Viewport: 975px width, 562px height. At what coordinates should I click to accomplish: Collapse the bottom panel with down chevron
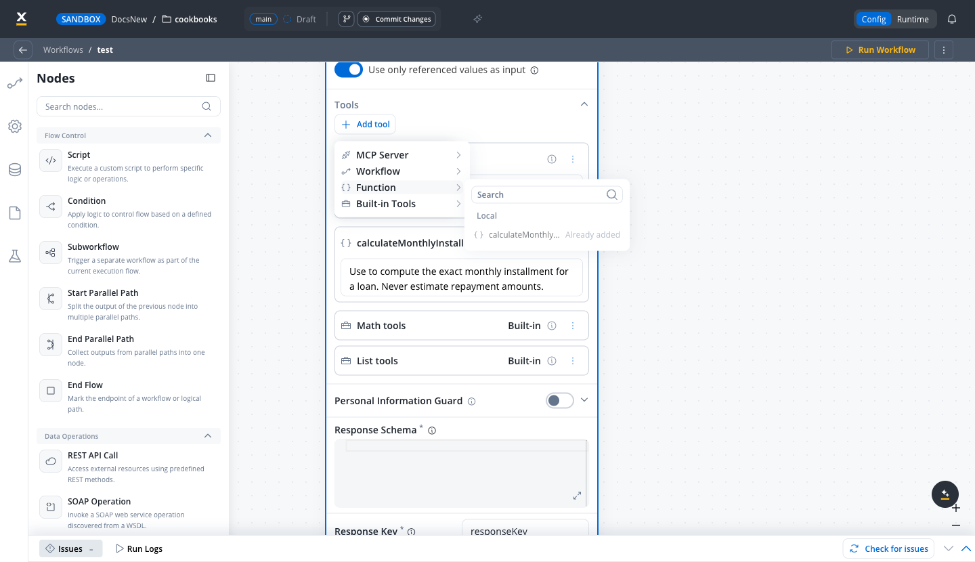point(949,548)
